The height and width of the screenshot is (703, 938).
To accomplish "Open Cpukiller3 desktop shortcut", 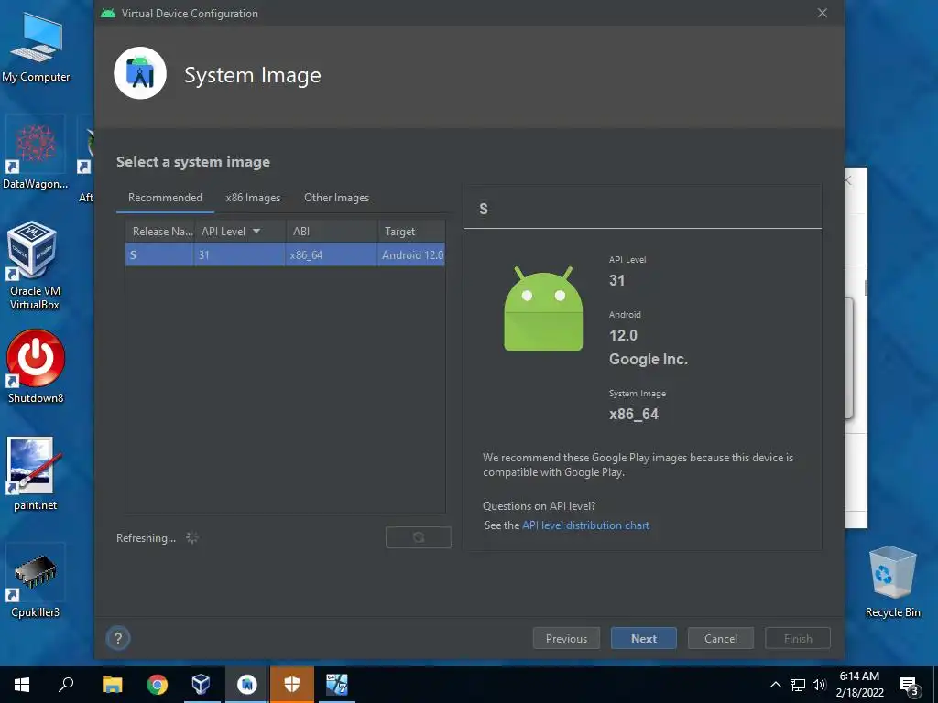I will [36, 581].
